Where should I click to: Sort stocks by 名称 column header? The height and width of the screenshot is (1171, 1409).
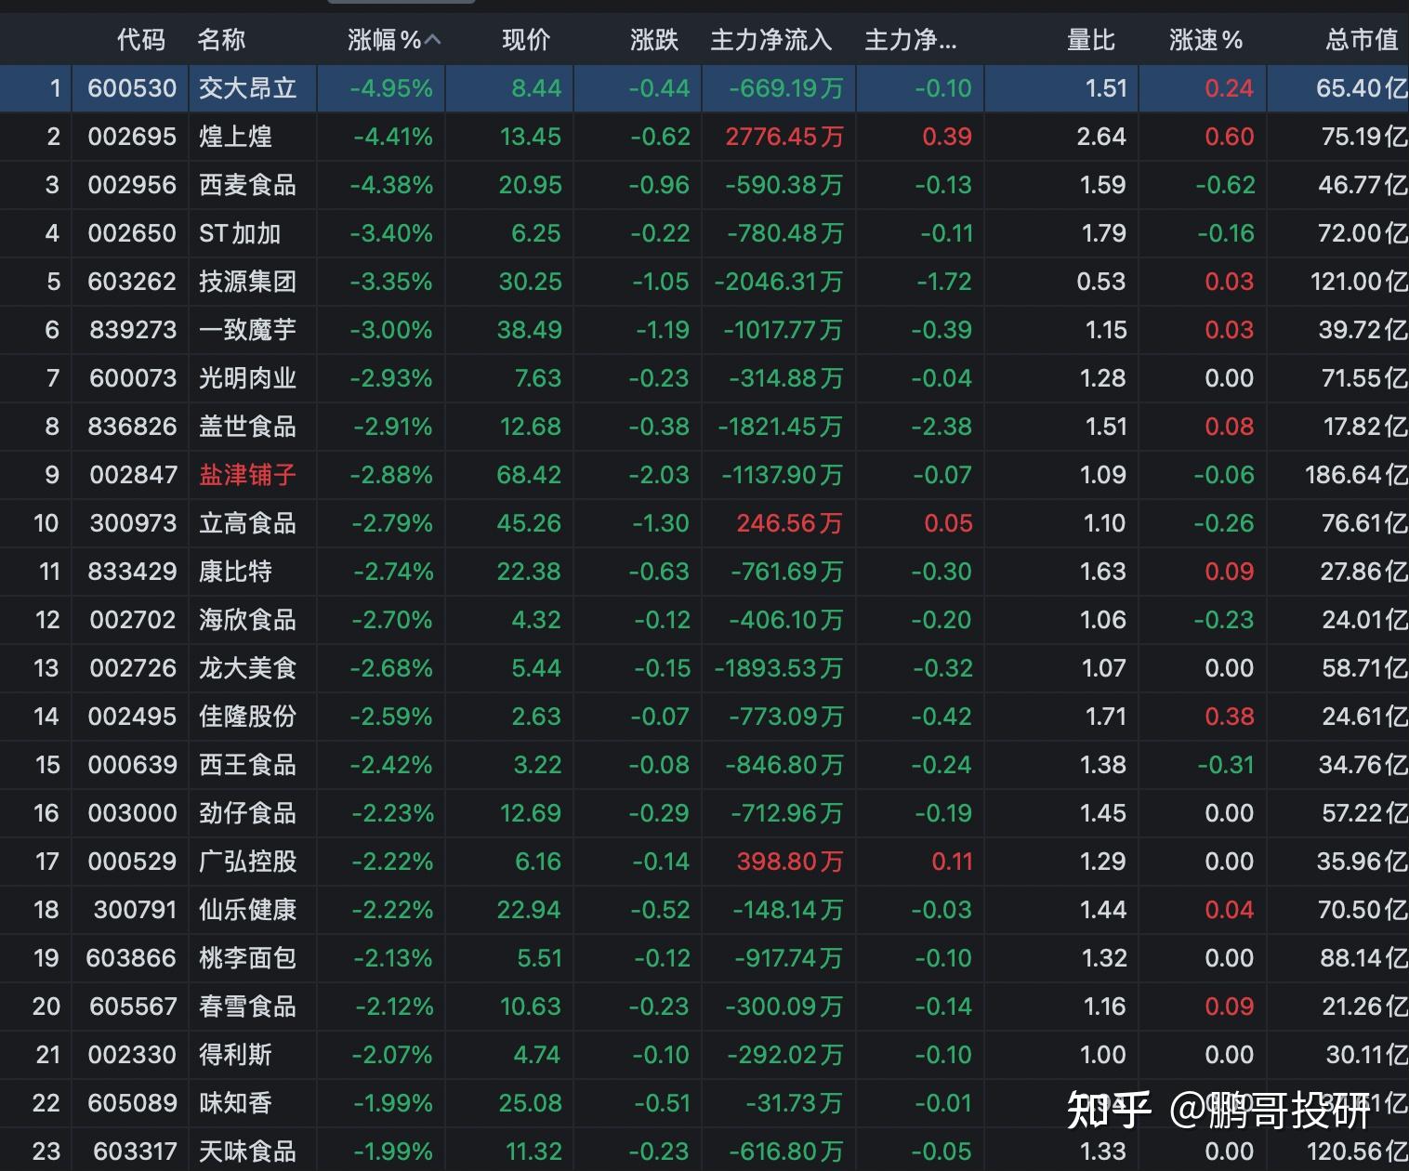pos(220,39)
